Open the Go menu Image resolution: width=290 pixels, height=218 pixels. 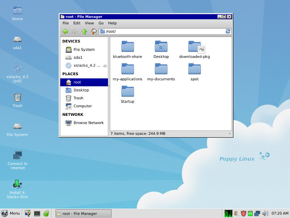coord(101,23)
